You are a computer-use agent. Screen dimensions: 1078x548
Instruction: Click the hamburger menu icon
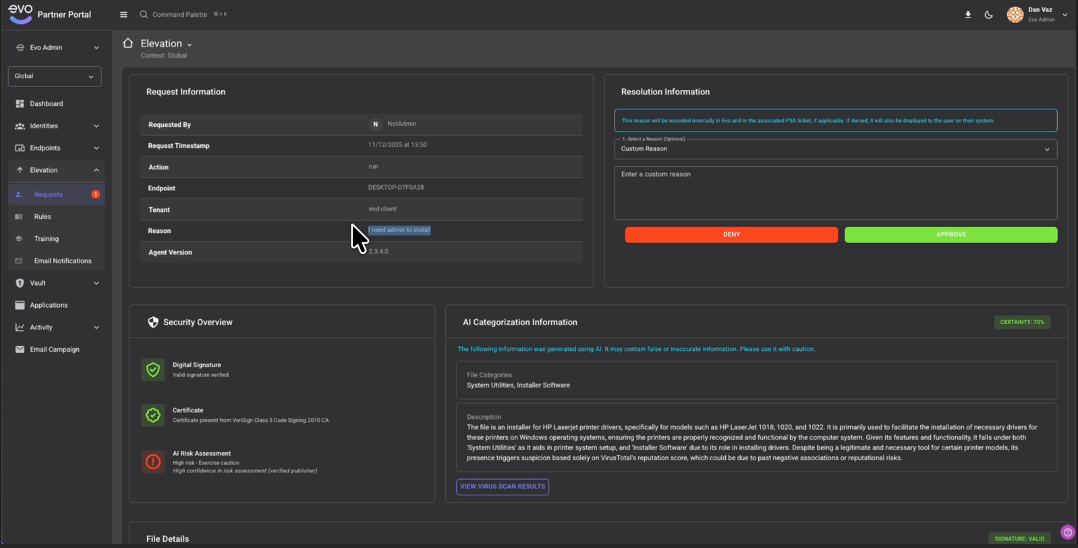123,14
